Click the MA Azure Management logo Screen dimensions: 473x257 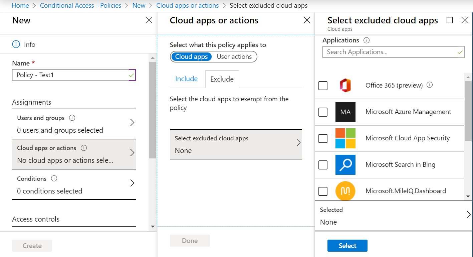coord(345,112)
